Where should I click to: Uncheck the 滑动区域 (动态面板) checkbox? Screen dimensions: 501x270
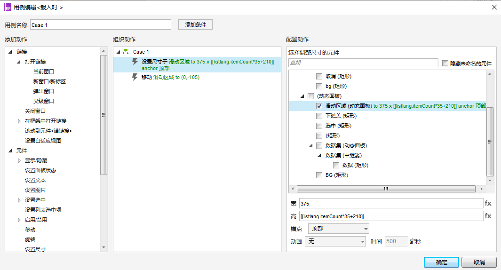click(319, 106)
